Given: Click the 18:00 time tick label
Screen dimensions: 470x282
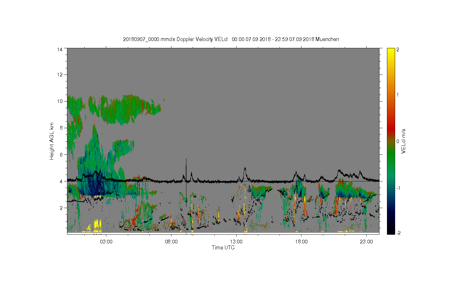Looking at the screenshot, I should (x=301, y=242).
